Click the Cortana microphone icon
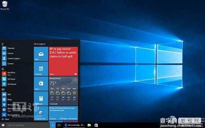The width and height of the screenshot is (205, 128). pos(53,125)
